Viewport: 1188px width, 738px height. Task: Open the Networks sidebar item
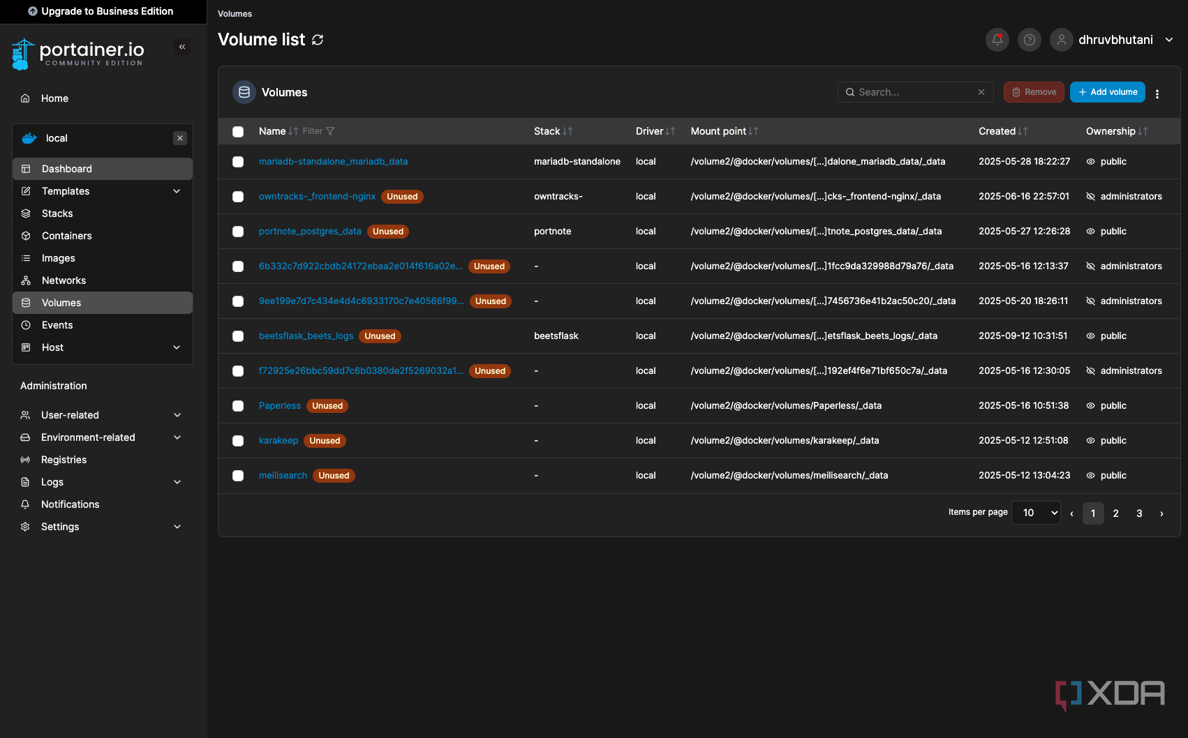pyautogui.click(x=64, y=280)
